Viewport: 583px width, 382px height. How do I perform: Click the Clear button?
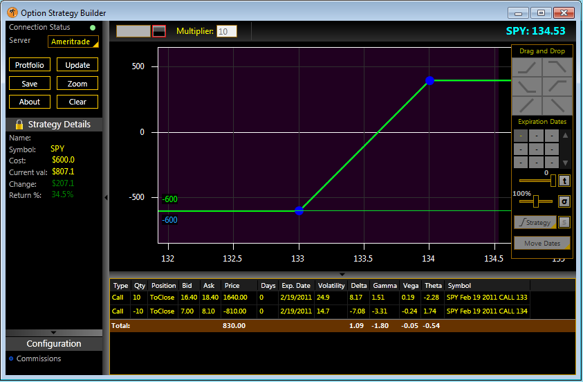click(77, 102)
